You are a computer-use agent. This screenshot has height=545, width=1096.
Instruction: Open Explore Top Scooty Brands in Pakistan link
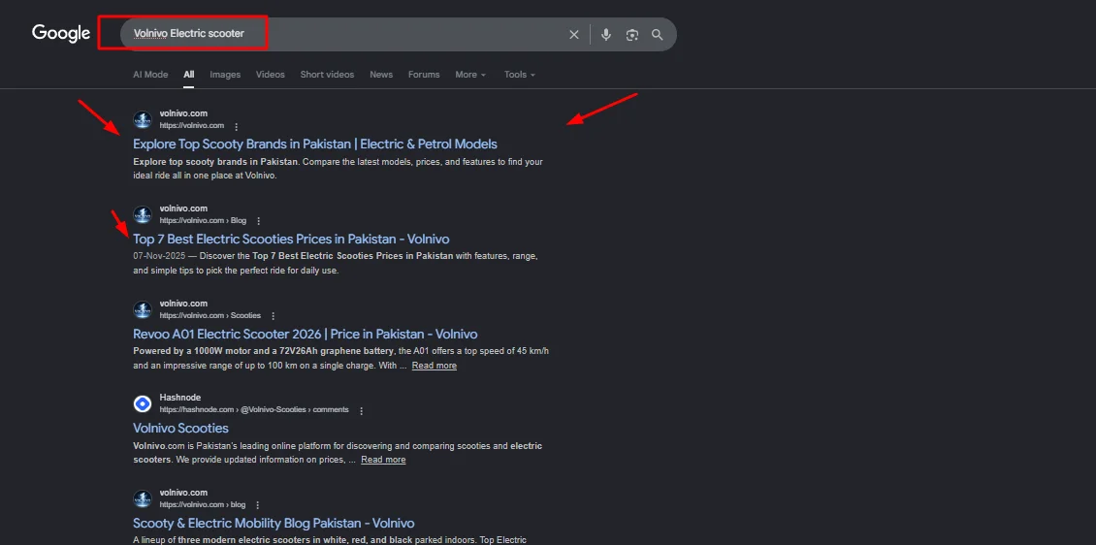pos(314,144)
